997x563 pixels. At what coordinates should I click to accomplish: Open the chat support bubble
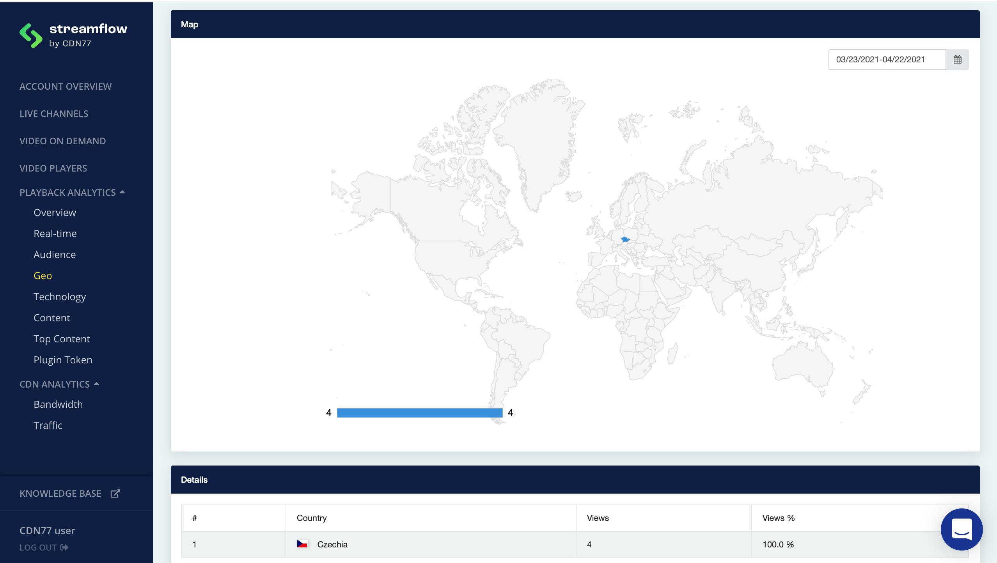tap(962, 529)
